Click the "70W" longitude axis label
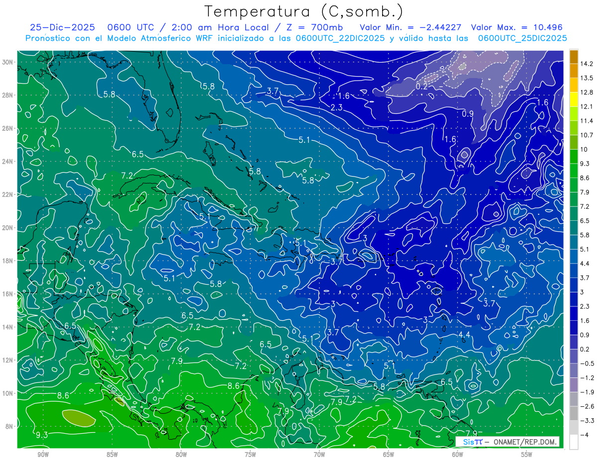 (319, 455)
